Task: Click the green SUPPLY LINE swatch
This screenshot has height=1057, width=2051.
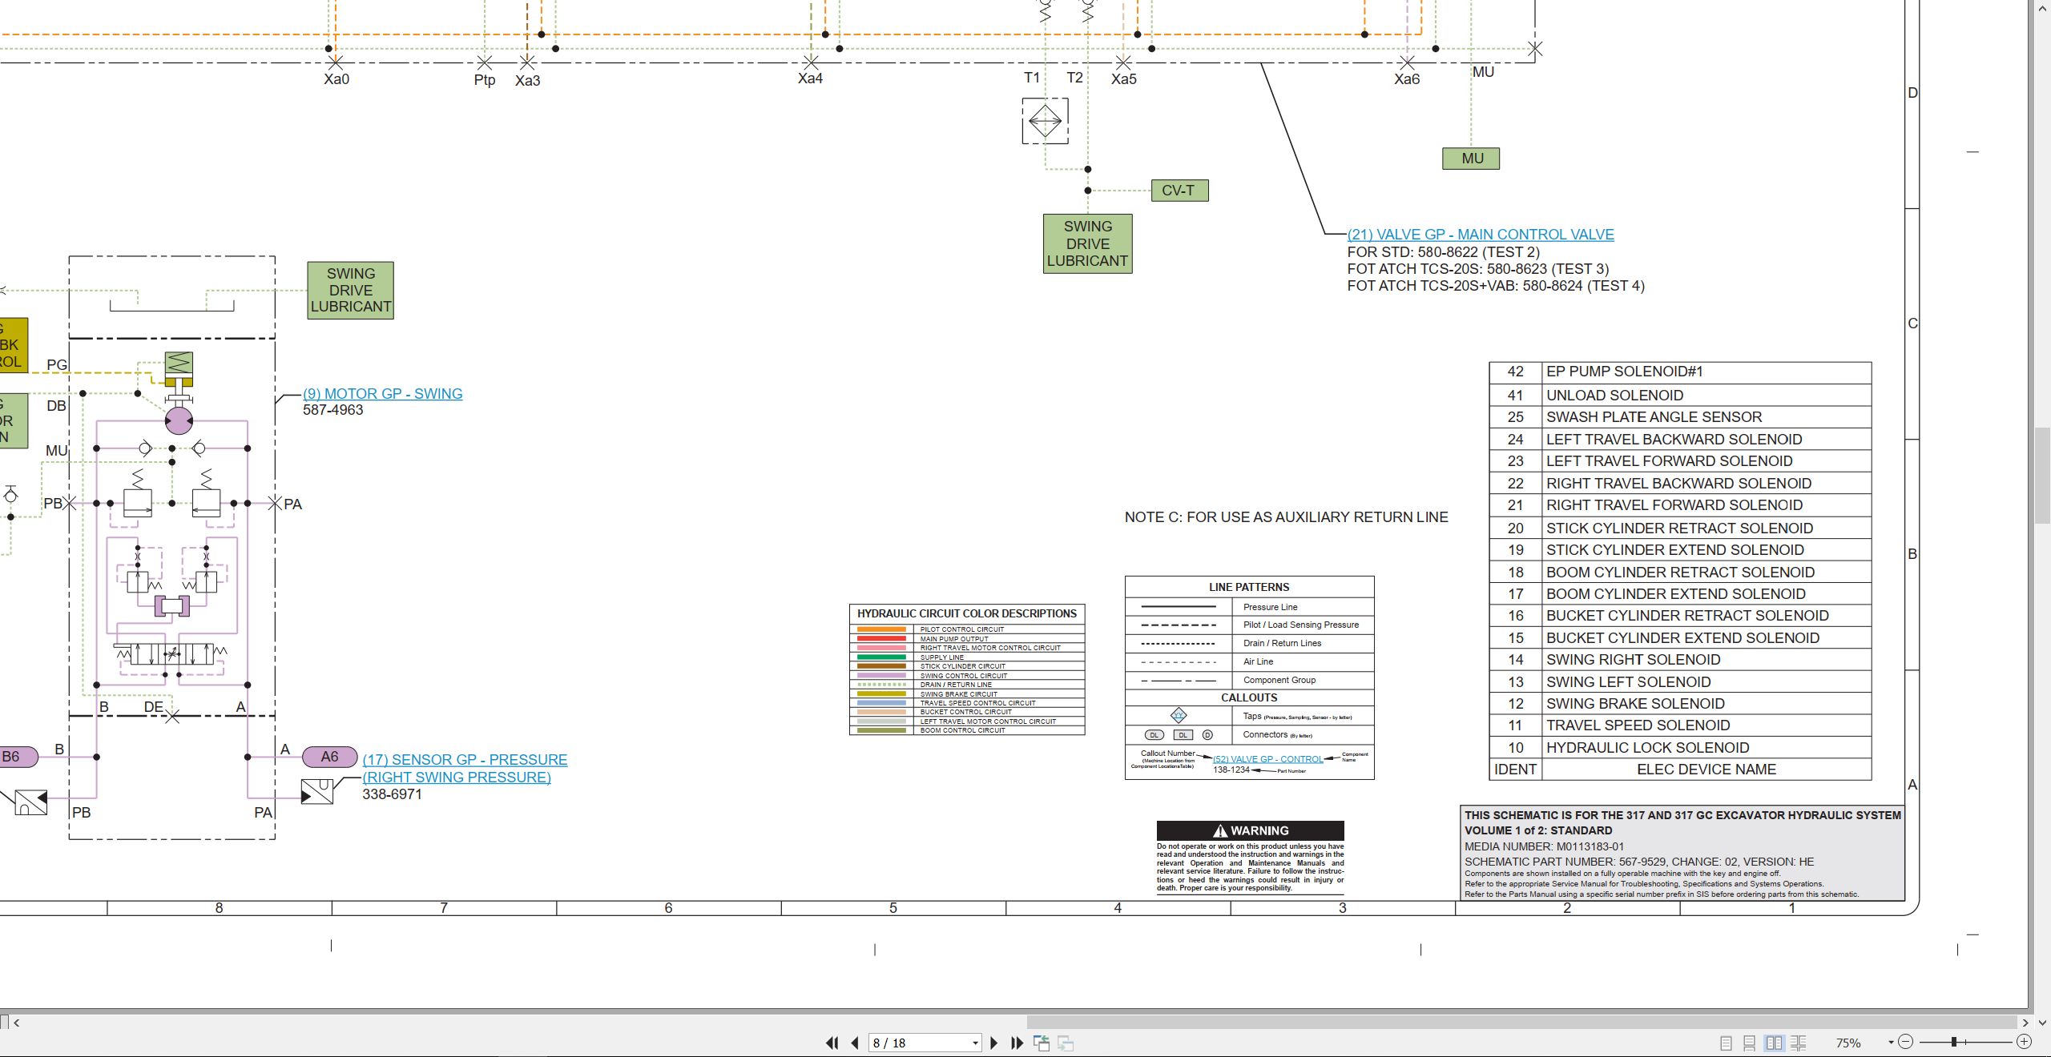Action: point(881,657)
